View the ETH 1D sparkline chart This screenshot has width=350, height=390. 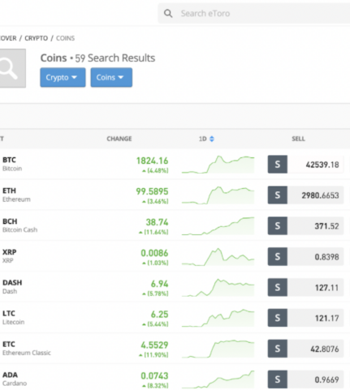click(218, 195)
